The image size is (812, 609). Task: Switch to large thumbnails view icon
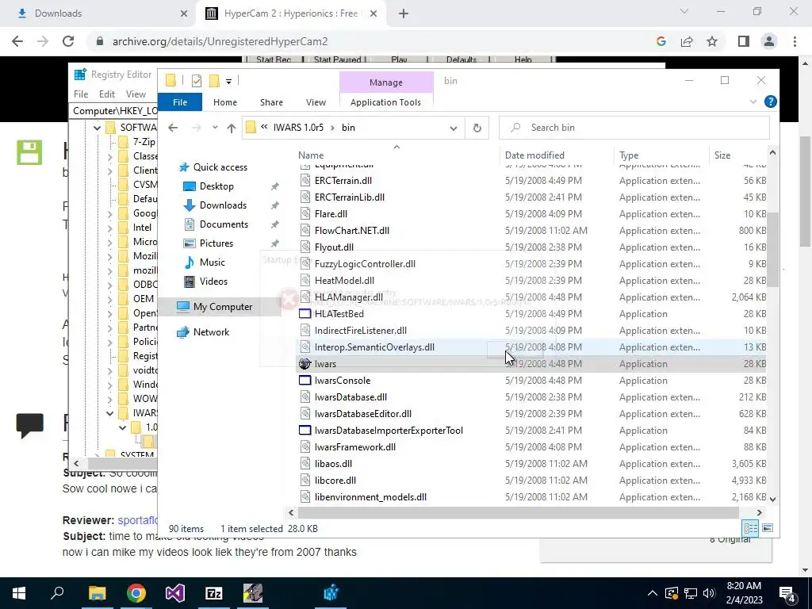[768, 528]
